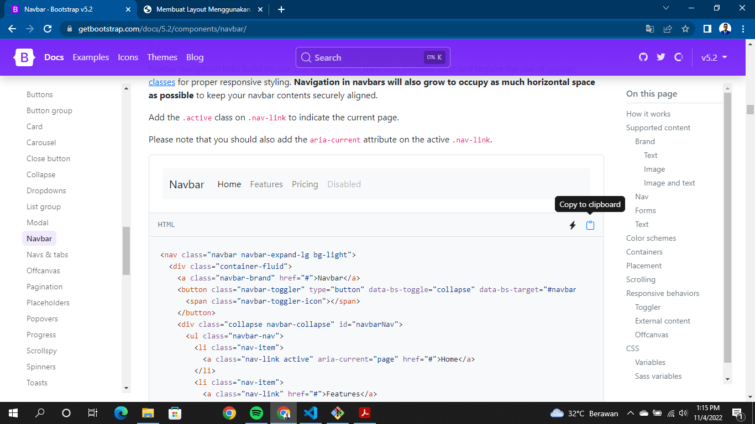Open Offcanvas in the sidebar
The image size is (755, 424).
(x=44, y=271)
